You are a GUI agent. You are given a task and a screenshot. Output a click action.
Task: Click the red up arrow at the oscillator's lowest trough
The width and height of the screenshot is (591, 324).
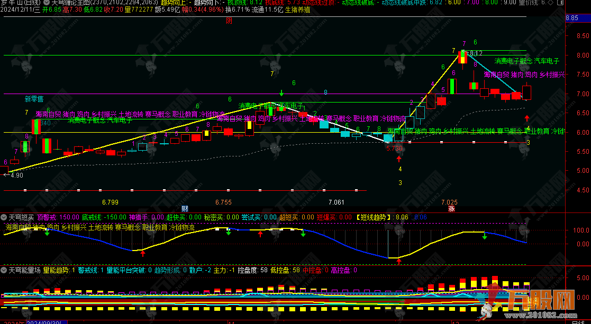(x=399, y=261)
